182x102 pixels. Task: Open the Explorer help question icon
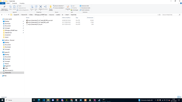click(x=181, y=3)
